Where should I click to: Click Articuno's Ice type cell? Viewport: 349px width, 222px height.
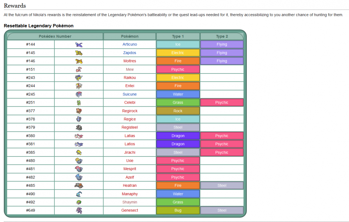[178, 45]
